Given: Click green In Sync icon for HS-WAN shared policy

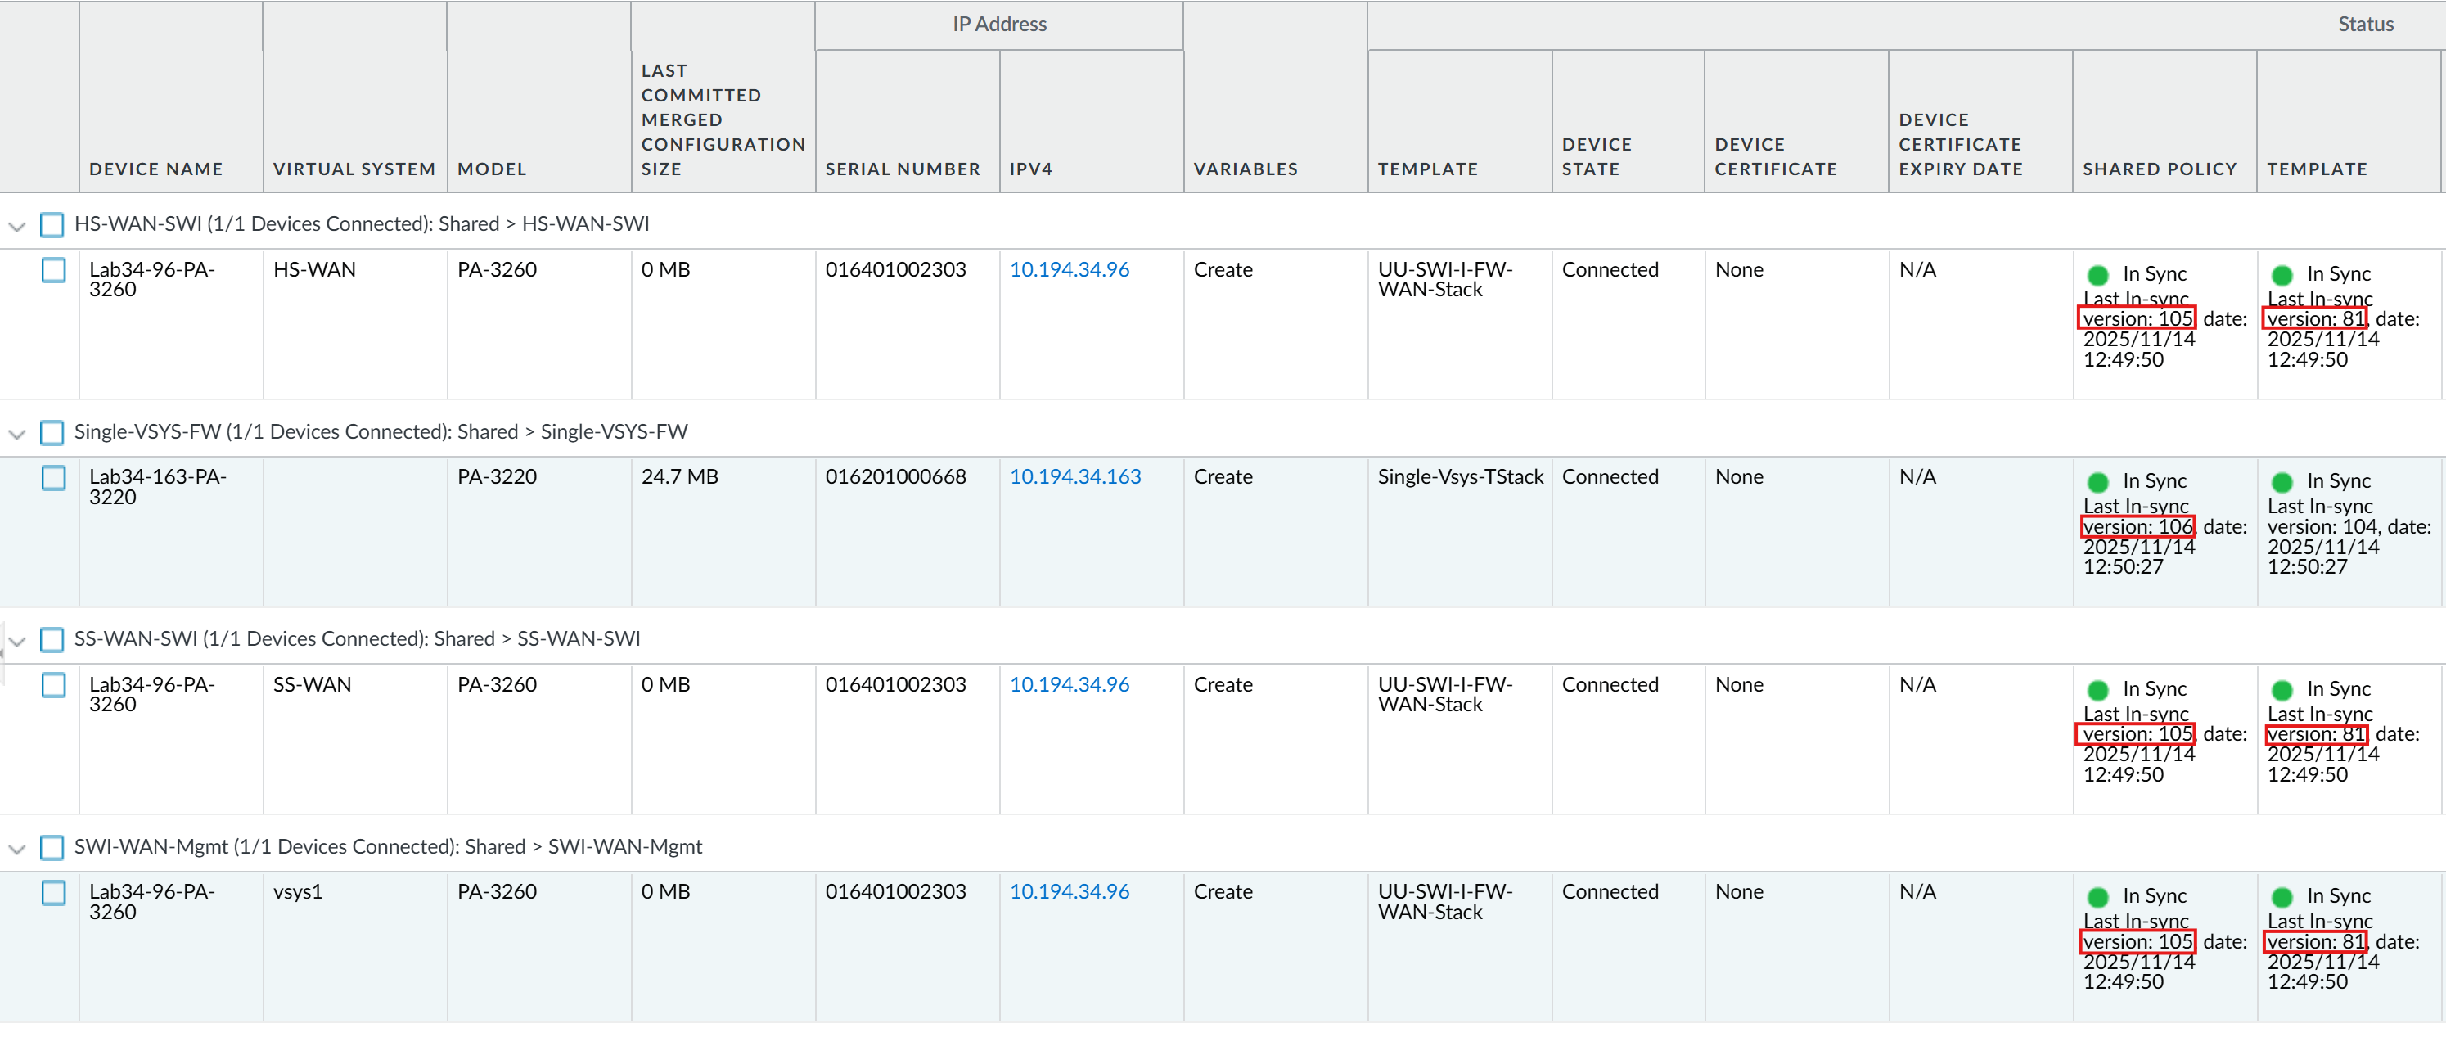Looking at the screenshot, I should click(2097, 274).
